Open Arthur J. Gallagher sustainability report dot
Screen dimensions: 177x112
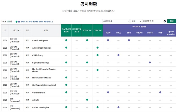pyautogui.click(x=66, y=107)
